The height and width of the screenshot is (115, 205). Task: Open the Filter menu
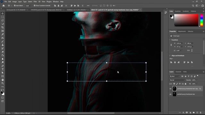point(35,2)
